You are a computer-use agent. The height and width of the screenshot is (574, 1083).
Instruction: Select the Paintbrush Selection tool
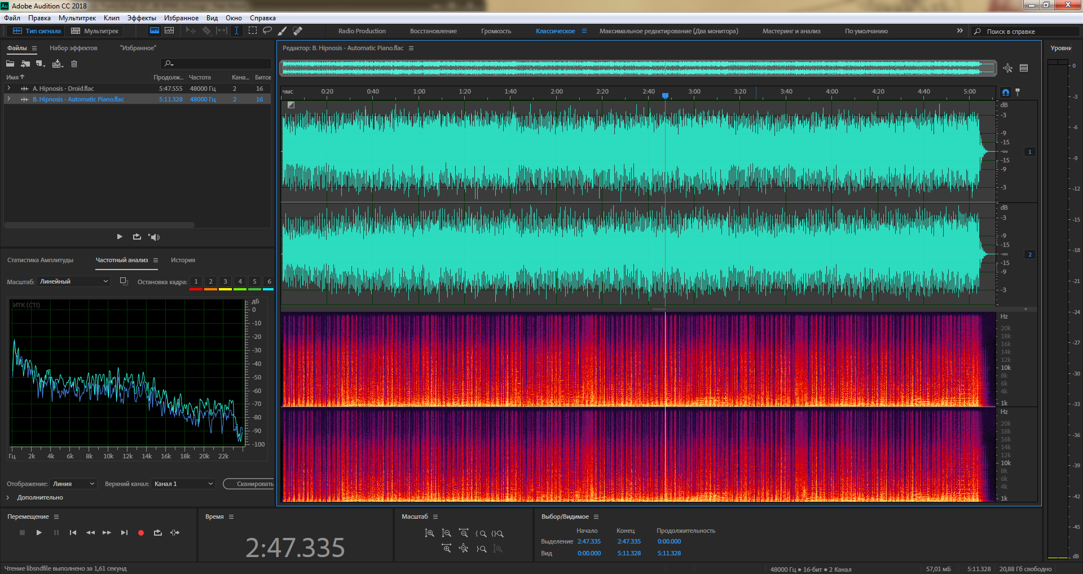click(283, 30)
